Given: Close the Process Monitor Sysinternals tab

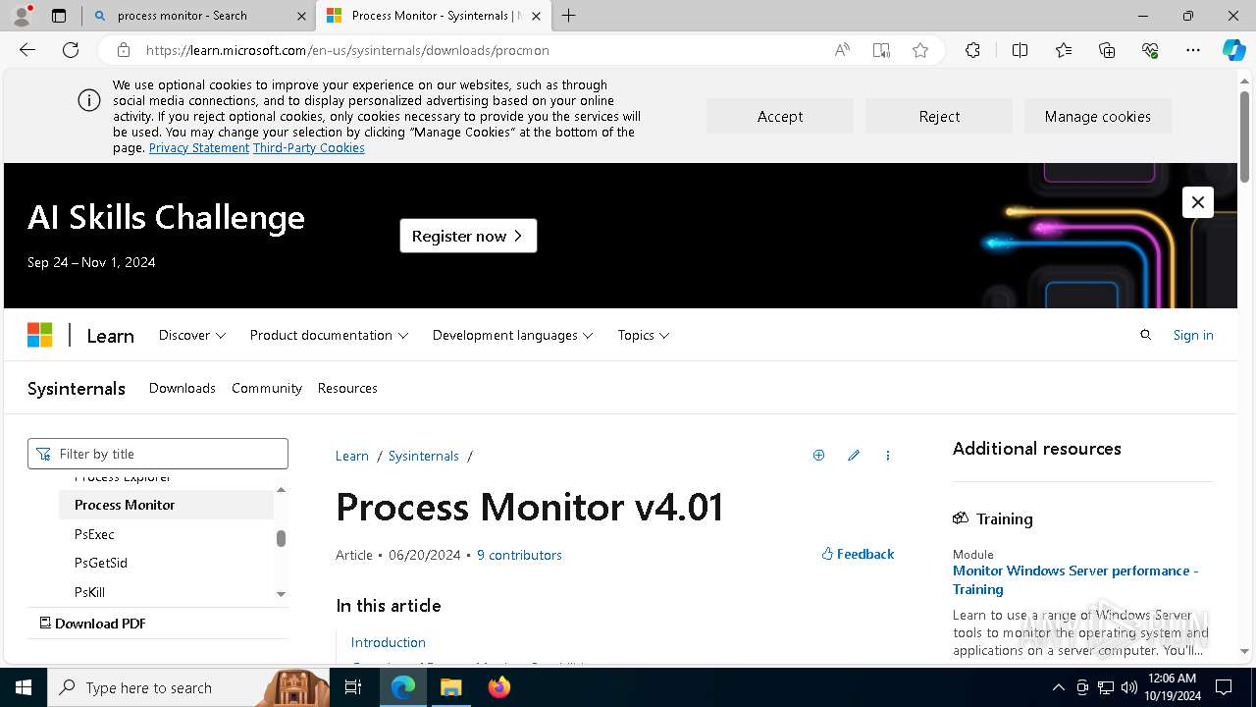Looking at the screenshot, I should pos(536,16).
